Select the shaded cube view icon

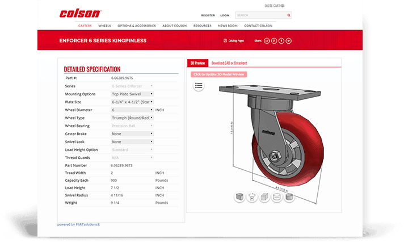pos(264,197)
